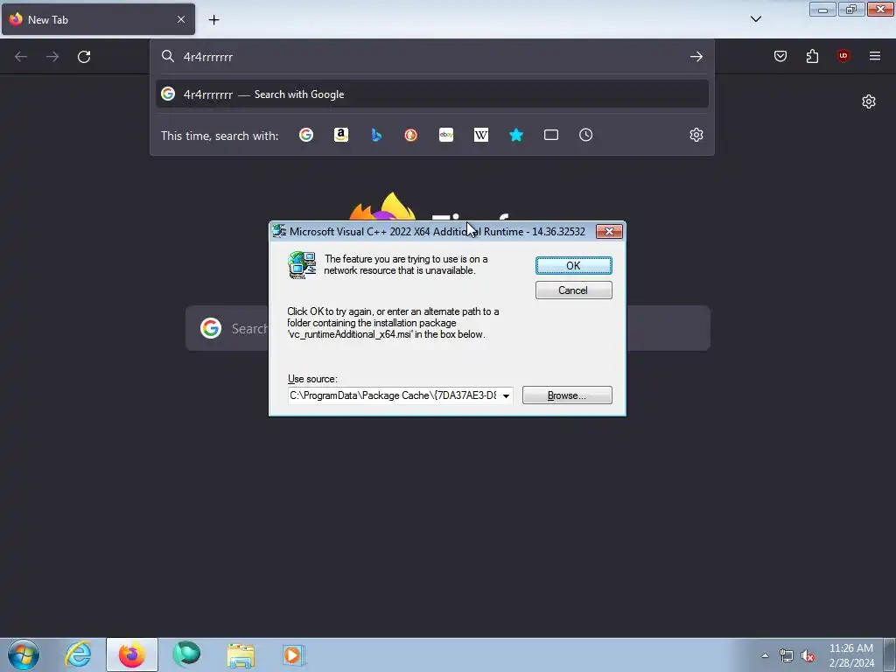
Task: Close the Visual C++ Runtime dialog
Action: 609,231
